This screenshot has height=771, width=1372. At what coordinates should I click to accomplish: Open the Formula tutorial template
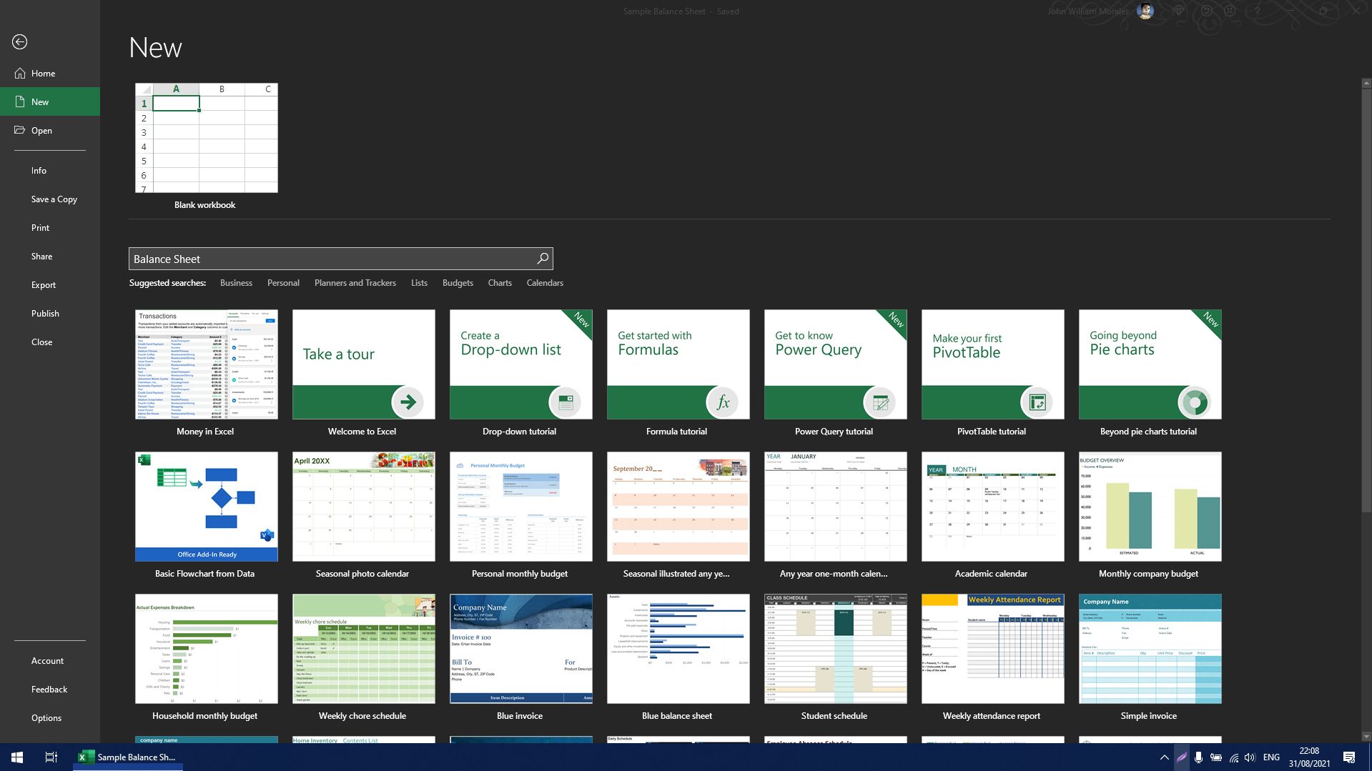[x=678, y=364]
